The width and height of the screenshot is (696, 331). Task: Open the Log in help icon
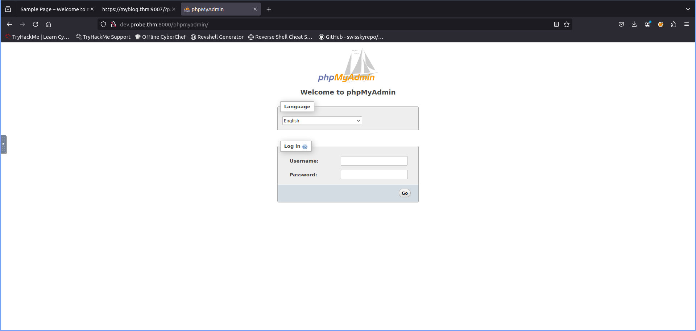(x=305, y=147)
